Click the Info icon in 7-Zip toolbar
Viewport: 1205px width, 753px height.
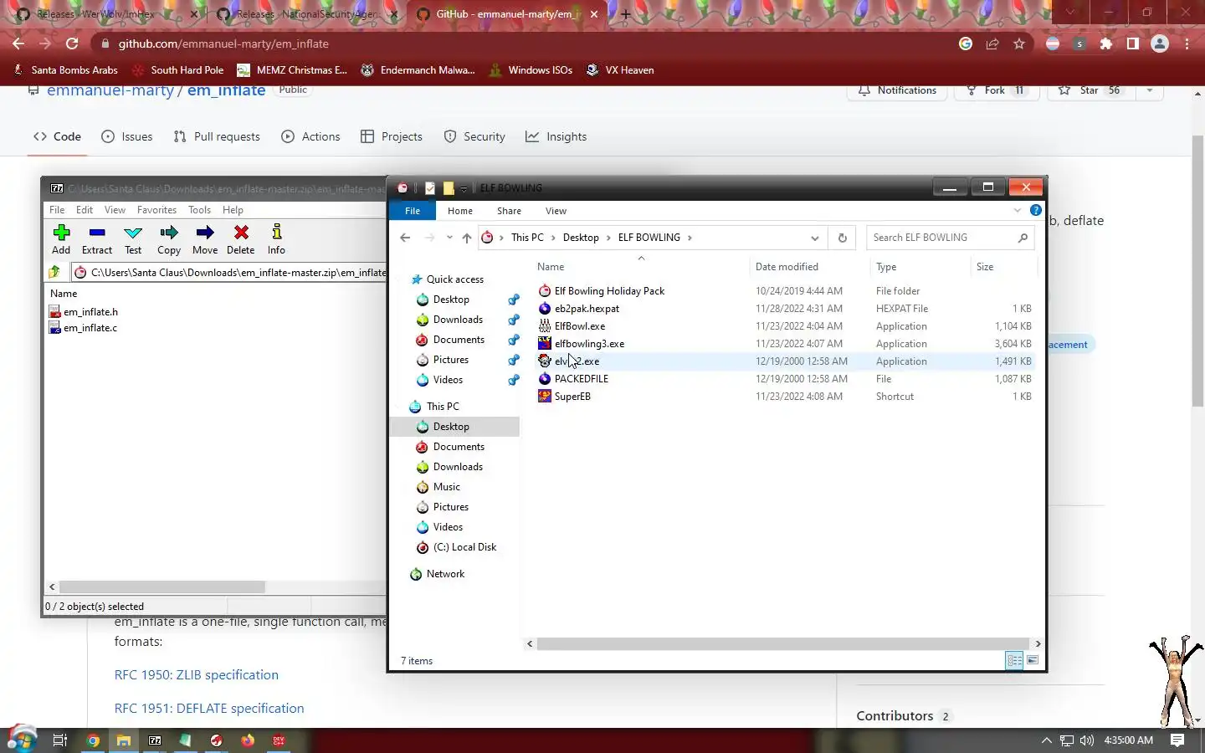click(x=276, y=239)
